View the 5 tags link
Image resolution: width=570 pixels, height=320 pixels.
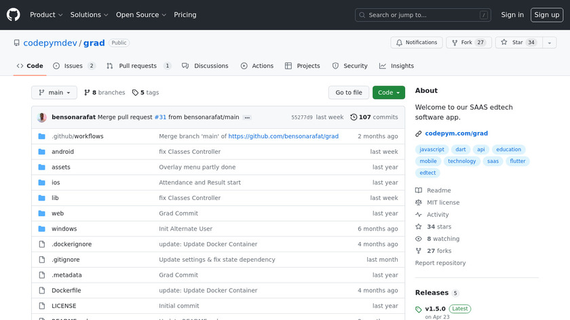click(x=145, y=93)
